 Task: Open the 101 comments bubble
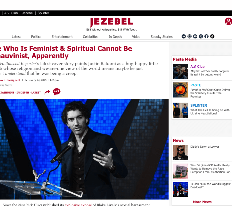click(57, 91)
